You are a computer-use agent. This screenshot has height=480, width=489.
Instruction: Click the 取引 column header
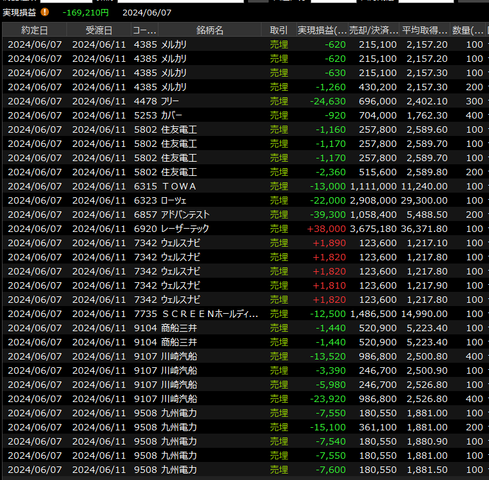coord(279,30)
